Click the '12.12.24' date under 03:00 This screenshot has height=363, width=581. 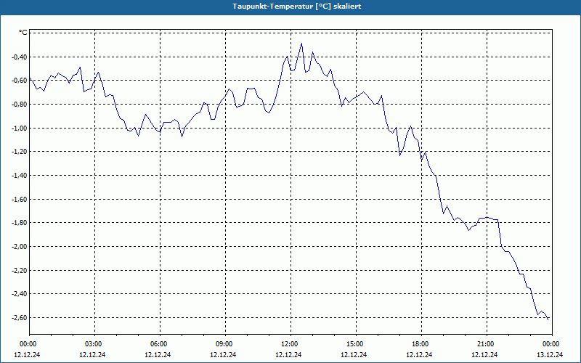tap(92, 354)
